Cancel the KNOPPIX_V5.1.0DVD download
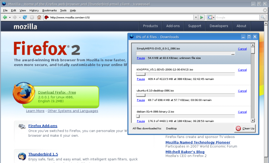 pos(242,70)
